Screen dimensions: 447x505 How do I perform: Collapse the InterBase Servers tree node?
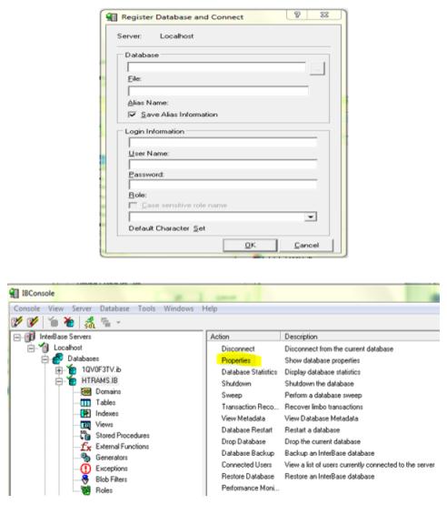coord(17,338)
